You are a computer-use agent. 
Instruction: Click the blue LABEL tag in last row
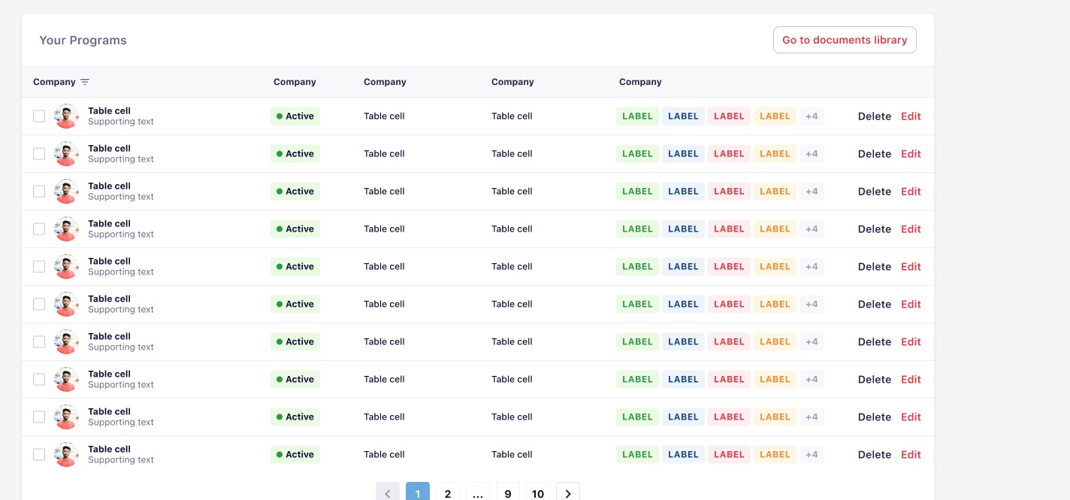pos(683,455)
